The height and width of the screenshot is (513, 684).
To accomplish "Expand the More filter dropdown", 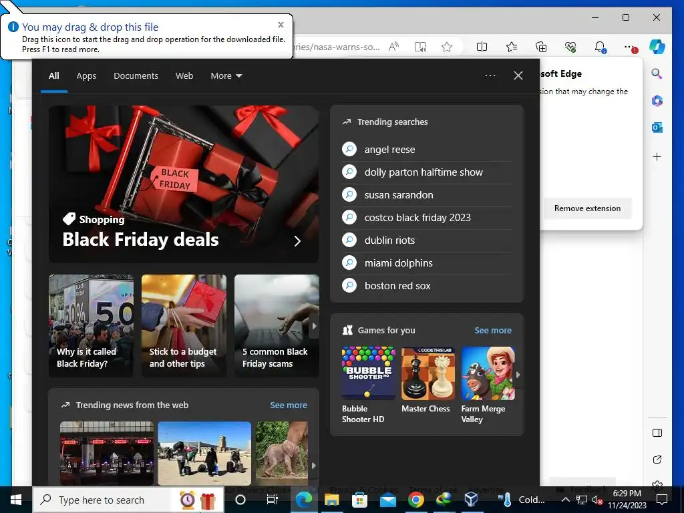I will tap(226, 76).
